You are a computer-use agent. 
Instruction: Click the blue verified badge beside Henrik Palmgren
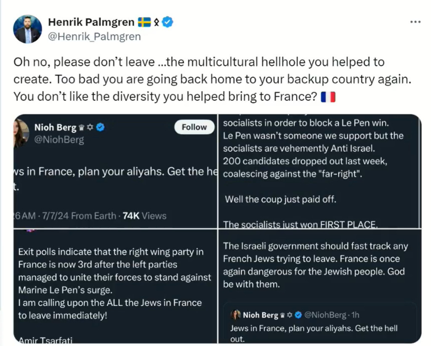(x=168, y=22)
